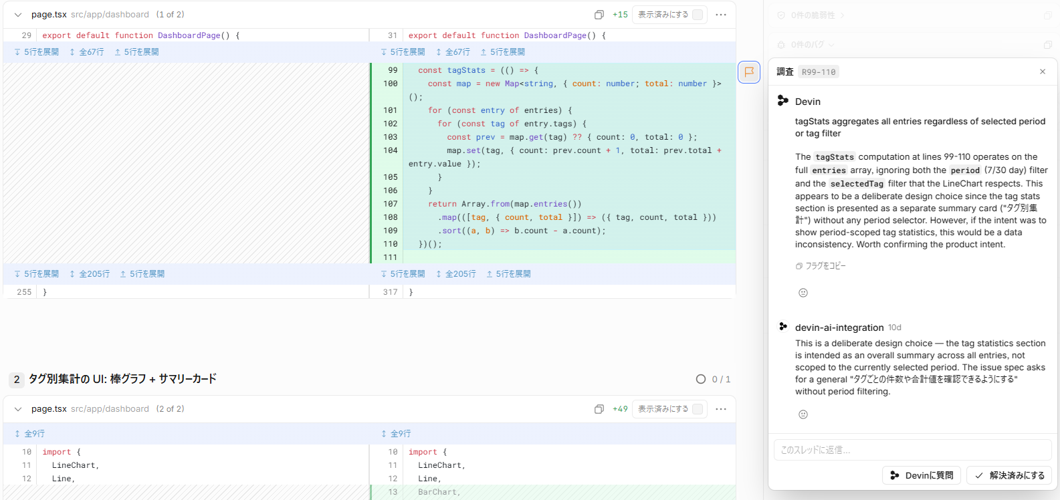Click the devin-ai-integration avatar icon

(783, 327)
